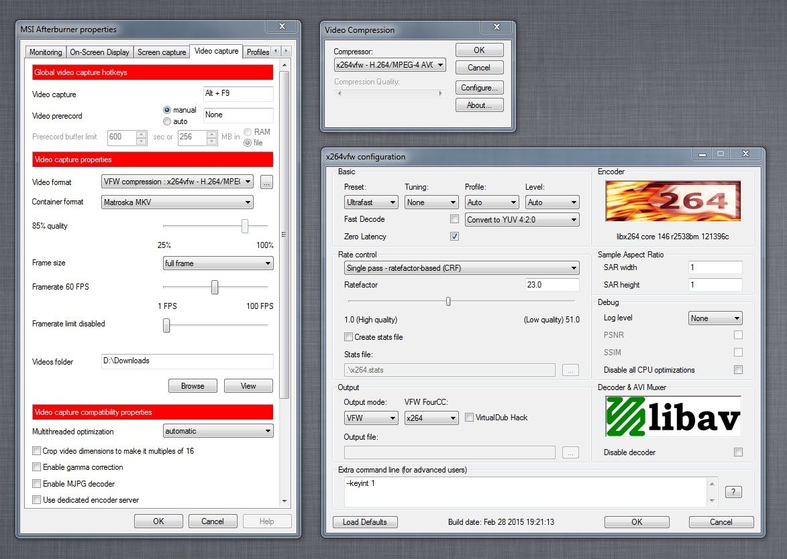The image size is (787, 559).
Task: Click Load Defaults button
Action: point(365,522)
